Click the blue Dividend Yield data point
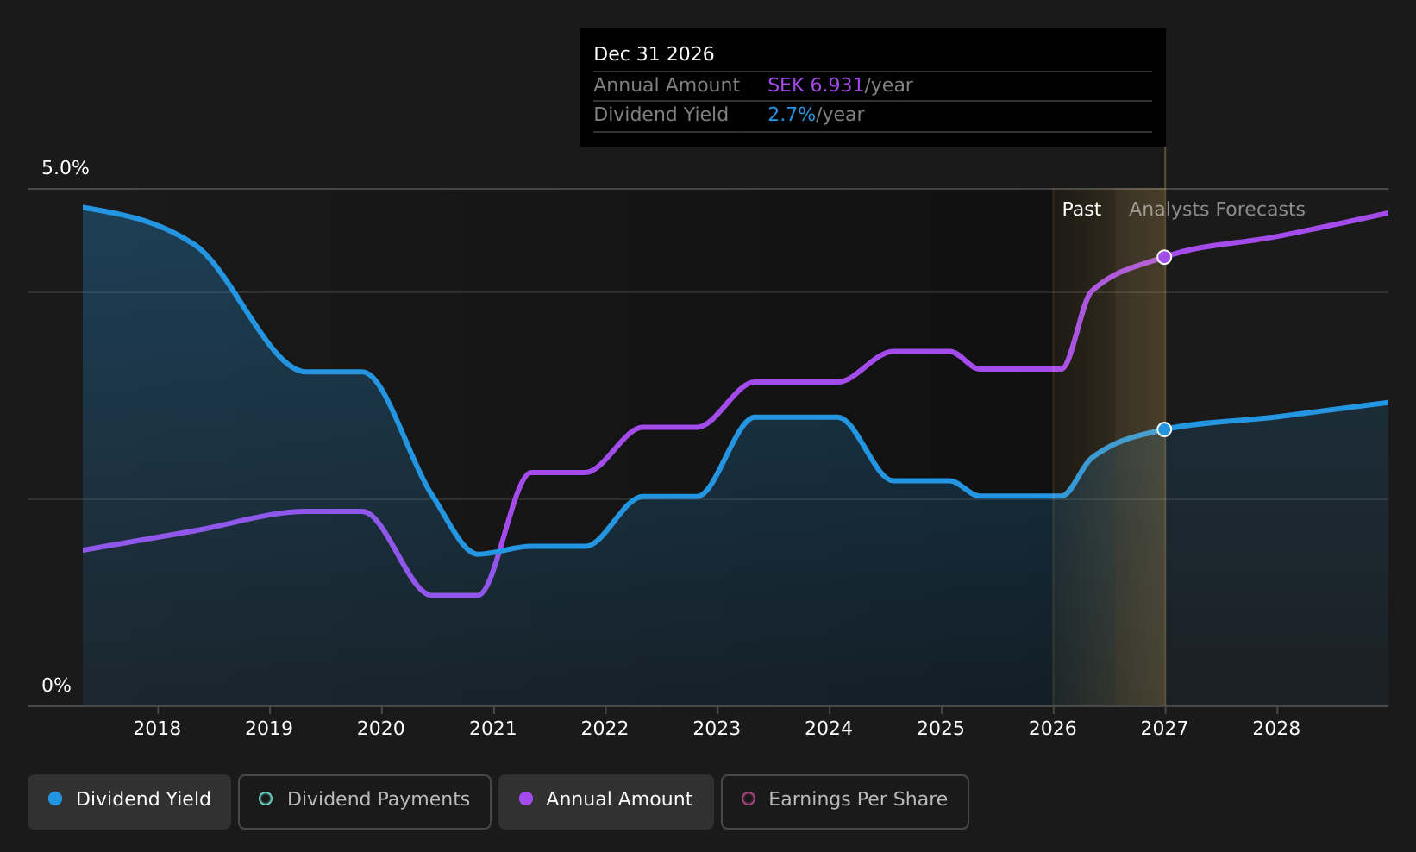The image size is (1416, 852). tap(1164, 429)
